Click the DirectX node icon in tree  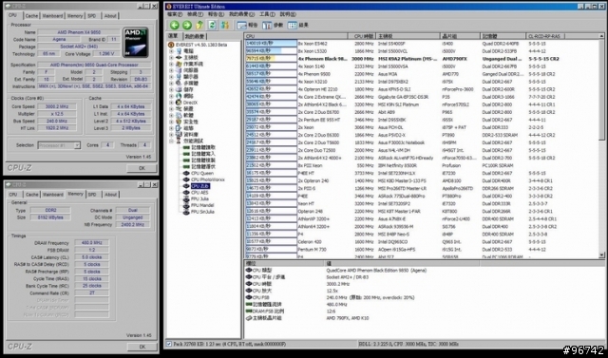pyautogui.click(x=179, y=103)
